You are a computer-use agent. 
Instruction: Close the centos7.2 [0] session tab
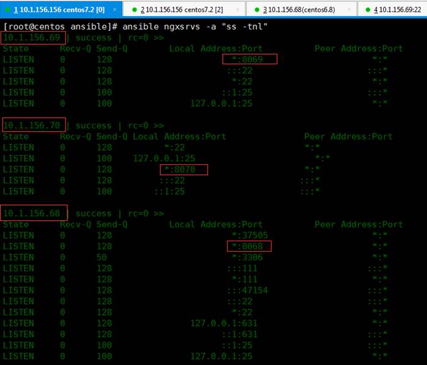pos(114,10)
